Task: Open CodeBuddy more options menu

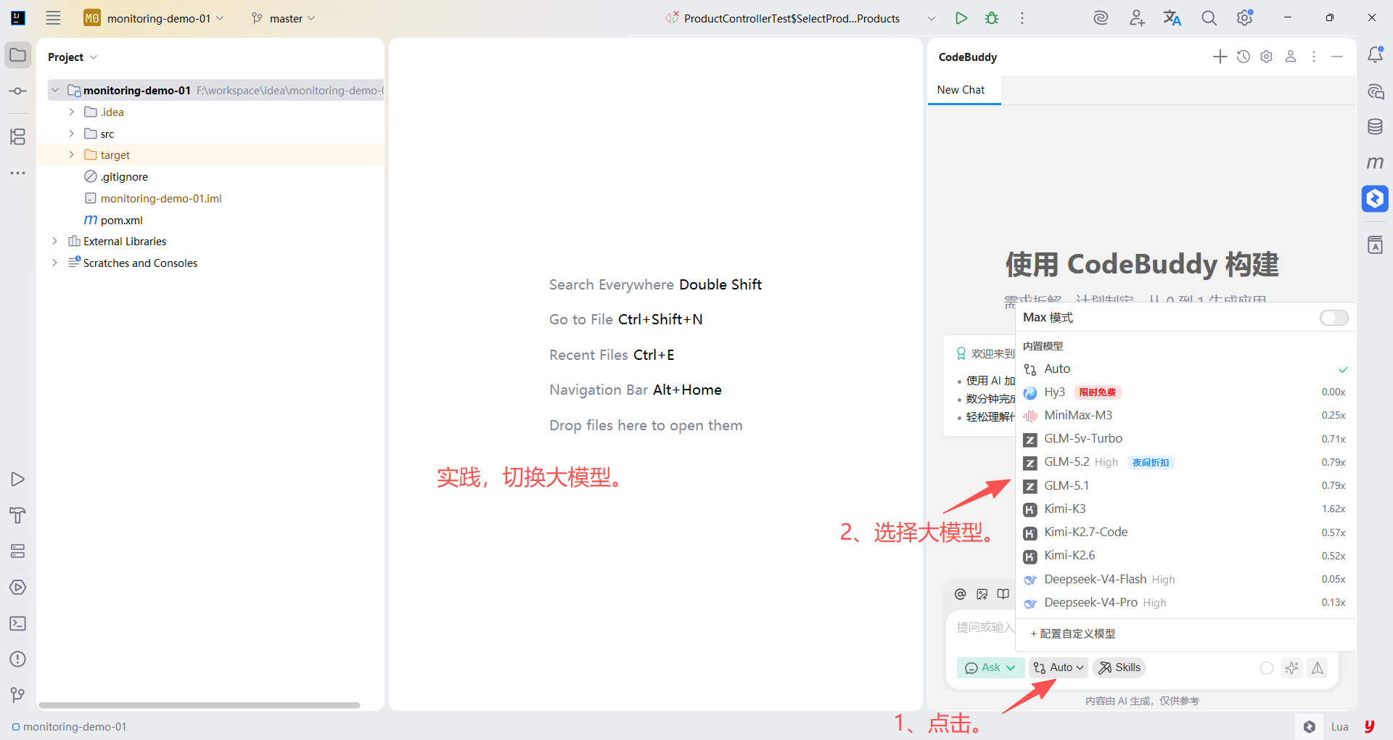Action: coord(1314,57)
